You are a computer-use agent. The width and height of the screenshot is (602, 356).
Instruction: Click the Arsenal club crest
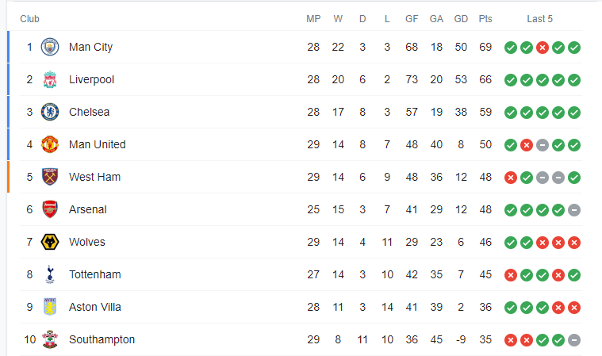(x=50, y=209)
